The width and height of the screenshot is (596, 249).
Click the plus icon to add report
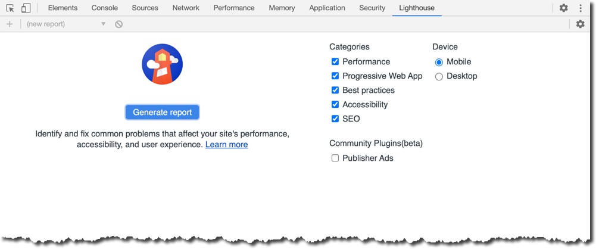[10, 24]
